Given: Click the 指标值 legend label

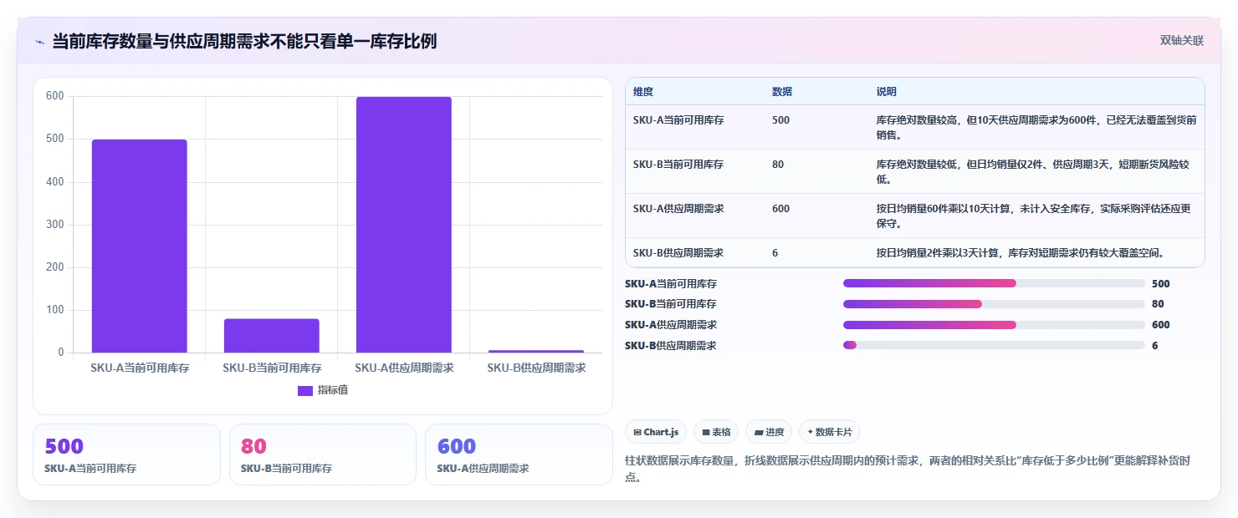Looking at the screenshot, I should 333,390.
